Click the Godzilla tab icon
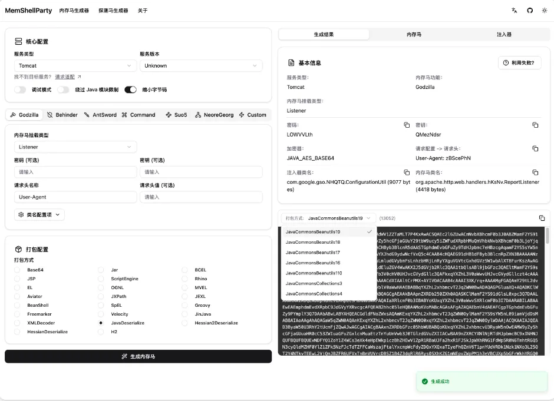The height and width of the screenshot is (401, 554). 13,115
